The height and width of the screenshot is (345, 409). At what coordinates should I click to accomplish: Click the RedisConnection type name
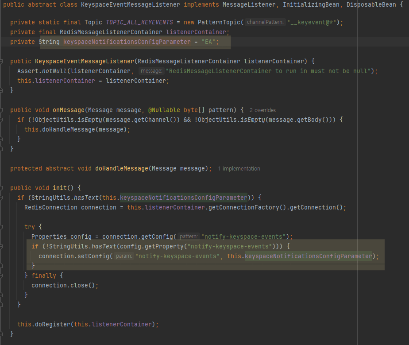point(51,207)
